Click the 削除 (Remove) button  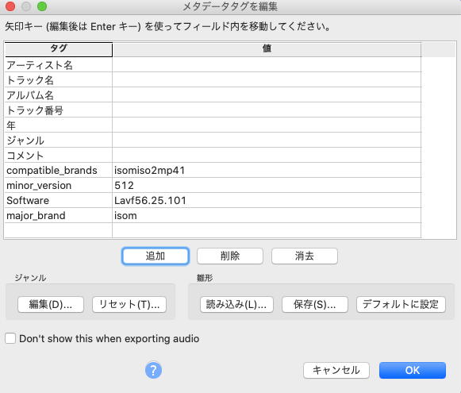230,256
